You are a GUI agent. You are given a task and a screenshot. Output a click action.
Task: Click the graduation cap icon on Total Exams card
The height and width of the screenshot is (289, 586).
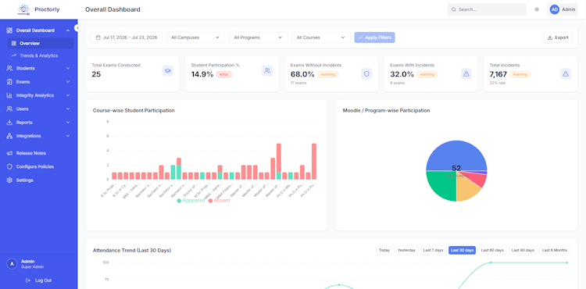coord(167,70)
